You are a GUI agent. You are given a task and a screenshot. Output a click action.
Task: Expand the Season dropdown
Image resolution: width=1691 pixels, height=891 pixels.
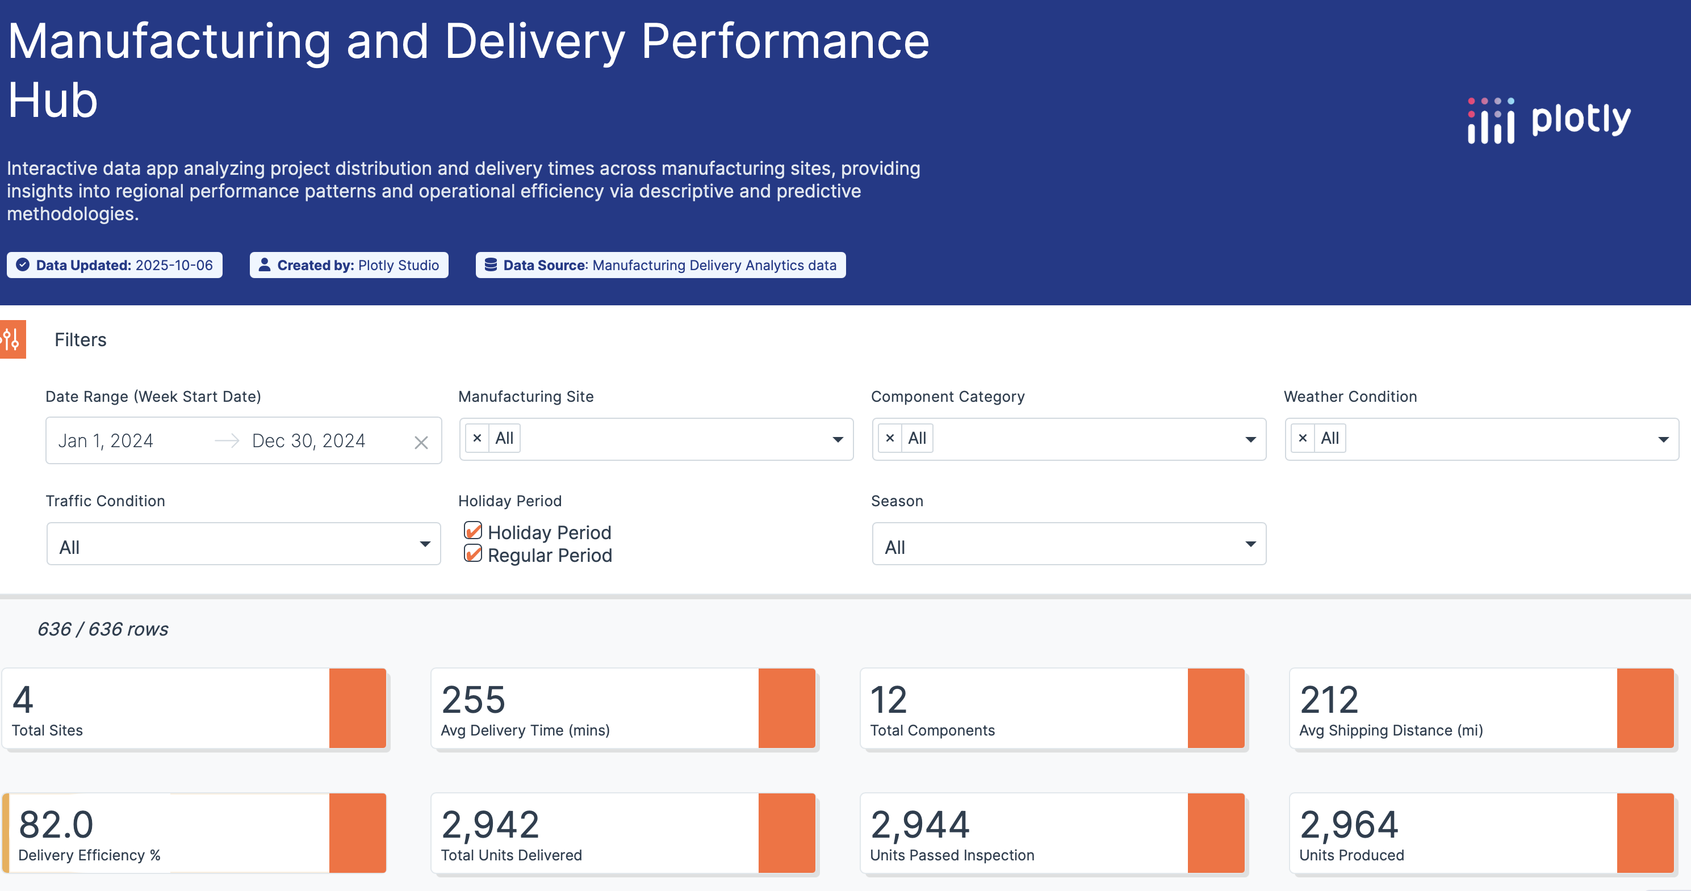click(1250, 543)
